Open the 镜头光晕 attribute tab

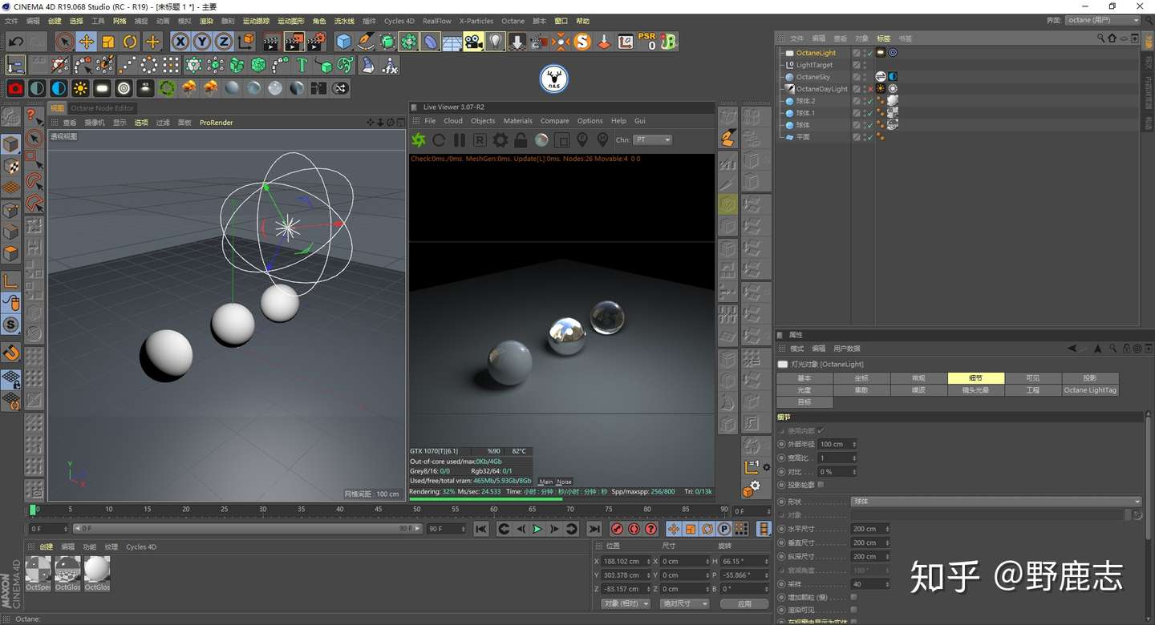pos(975,390)
